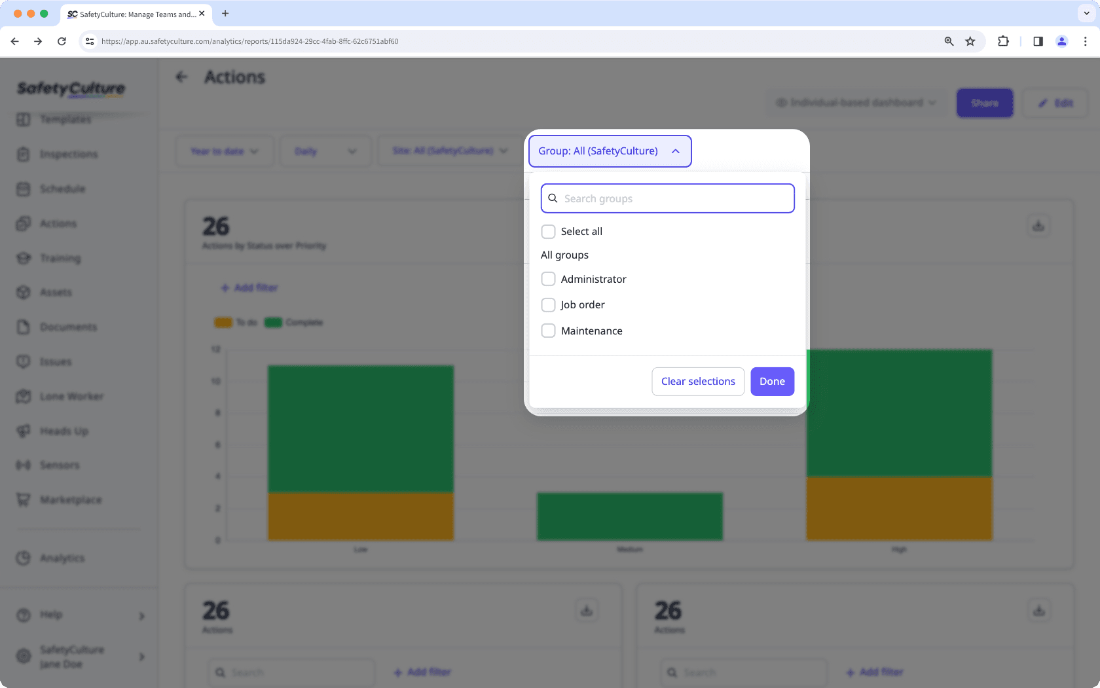Select the Schedule icon in sidebar
The image size is (1100, 688).
[x=24, y=189]
